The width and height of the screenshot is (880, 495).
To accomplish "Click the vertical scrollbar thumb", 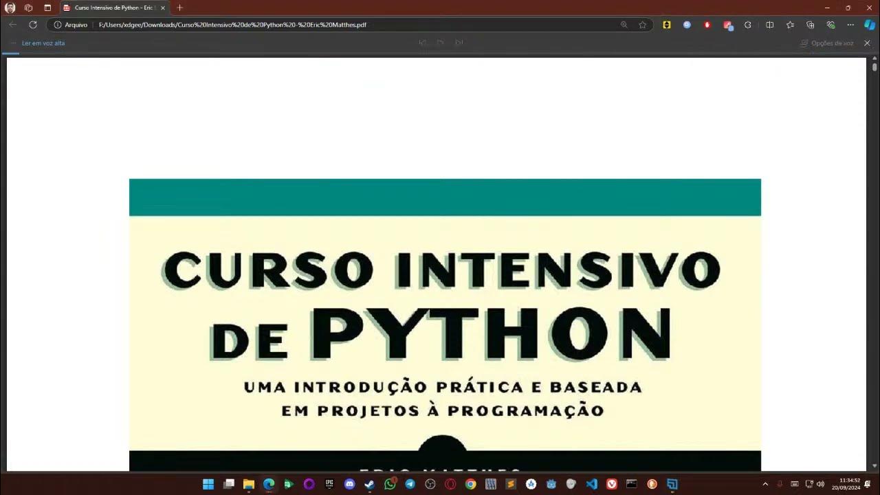I will (874, 68).
